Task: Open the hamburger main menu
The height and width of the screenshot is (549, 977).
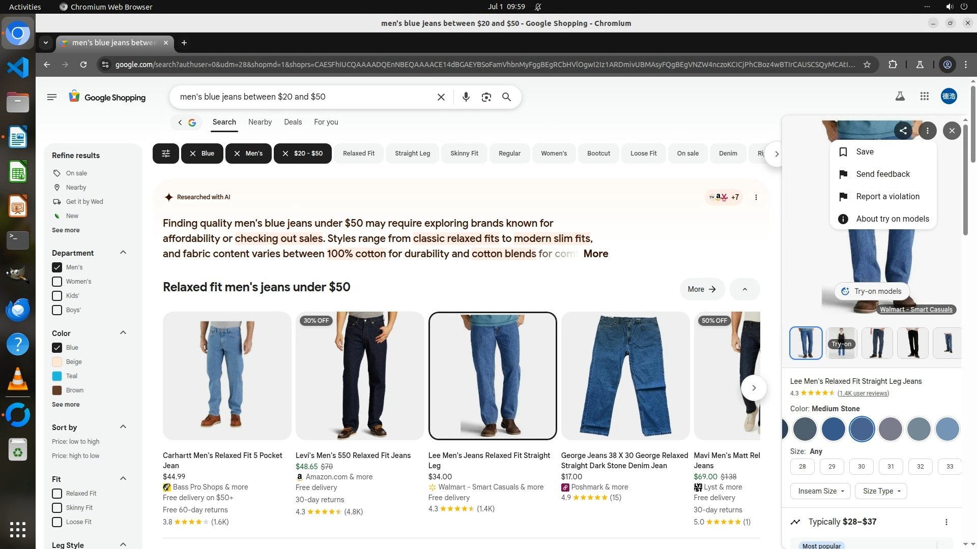Action: (51, 97)
